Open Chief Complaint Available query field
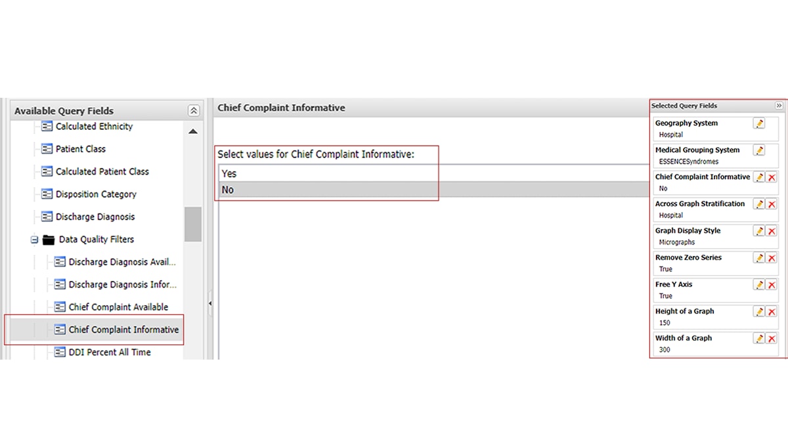The height and width of the screenshot is (443, 788). (x=118, y=307)
